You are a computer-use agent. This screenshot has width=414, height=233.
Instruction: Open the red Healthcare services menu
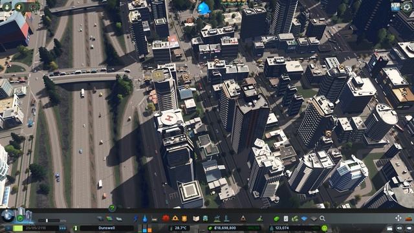click(166, 218)
